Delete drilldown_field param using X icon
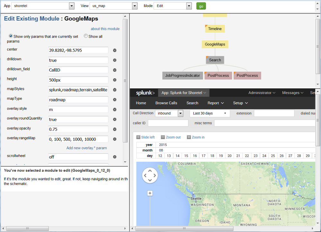Viewport: 321px width, 232px height. pos(115,70)
